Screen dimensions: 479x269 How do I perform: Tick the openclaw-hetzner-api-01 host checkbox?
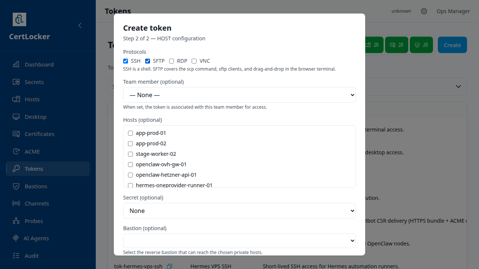coord(131,175)
